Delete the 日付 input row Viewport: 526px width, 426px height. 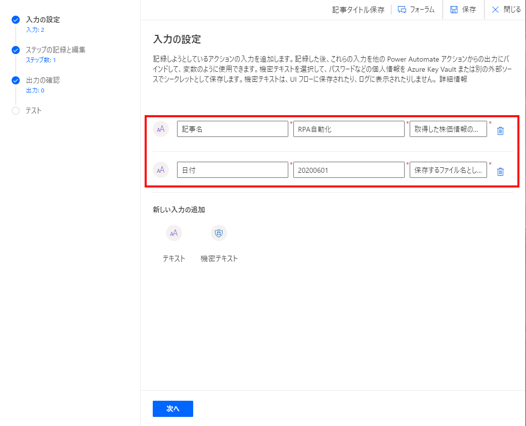coord(500,172)
